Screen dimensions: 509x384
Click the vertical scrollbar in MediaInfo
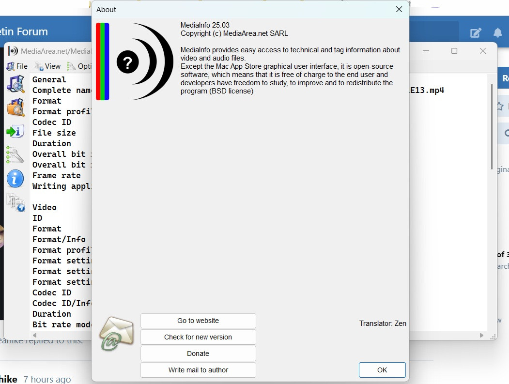(x=492, y=126)
